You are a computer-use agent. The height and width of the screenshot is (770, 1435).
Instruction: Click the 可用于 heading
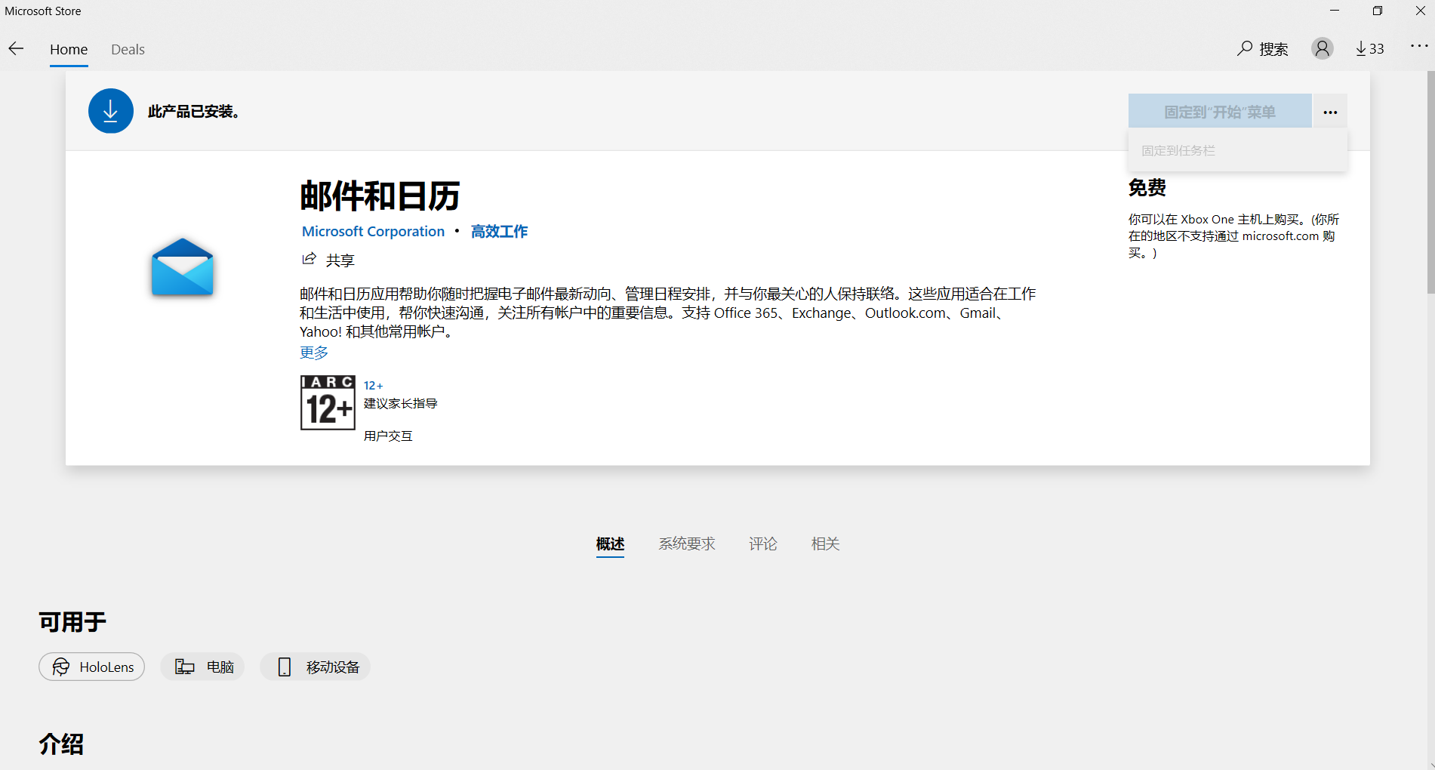[x=72, y=622]
